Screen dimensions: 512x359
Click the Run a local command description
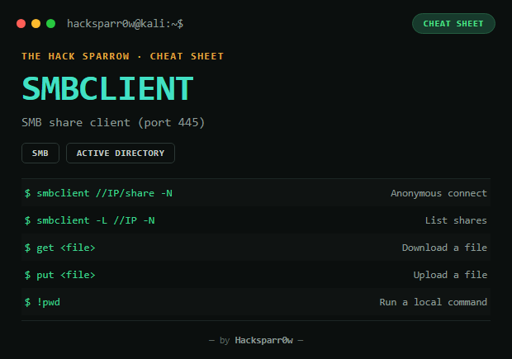coord(433,302)
